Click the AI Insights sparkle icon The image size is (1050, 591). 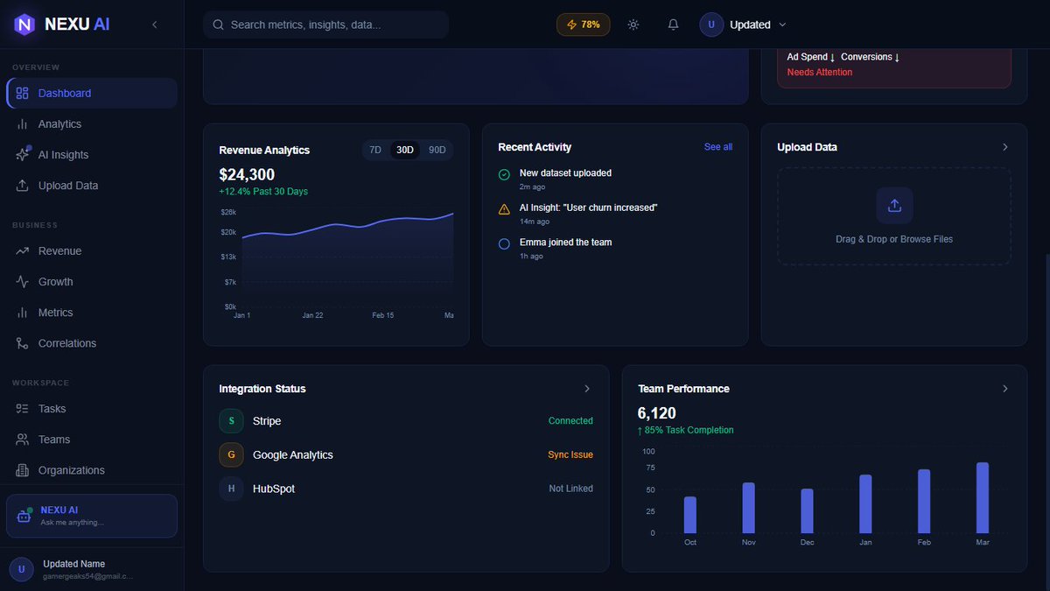23,154
